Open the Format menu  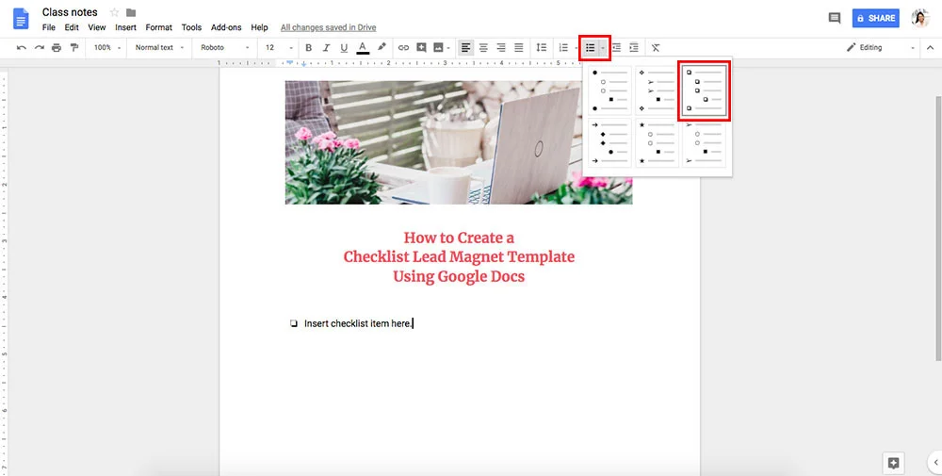(158, 27)
